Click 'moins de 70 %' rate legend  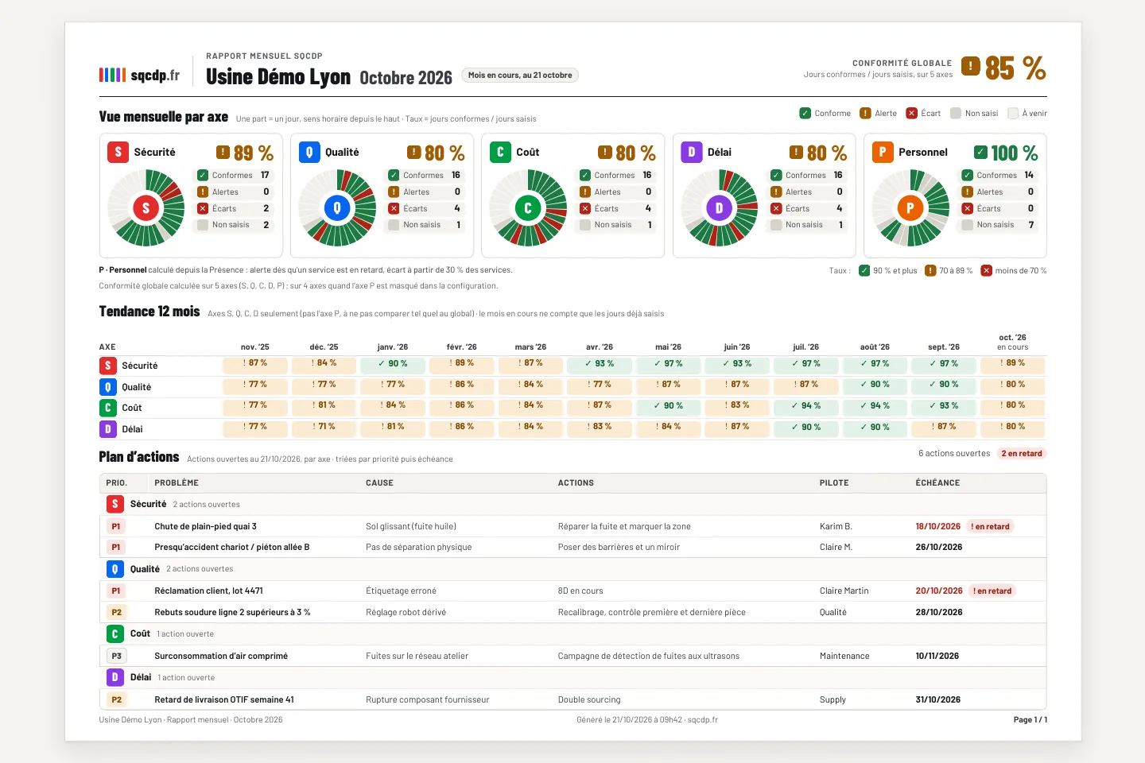(1014, 270)
